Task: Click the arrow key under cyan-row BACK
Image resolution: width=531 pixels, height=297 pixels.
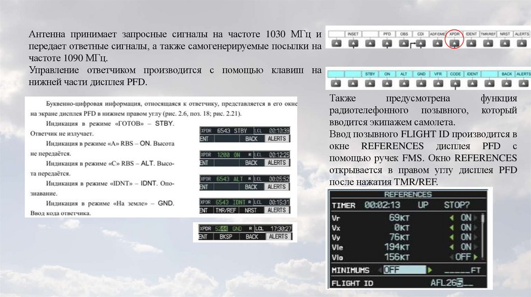Action: pos(507,83)
